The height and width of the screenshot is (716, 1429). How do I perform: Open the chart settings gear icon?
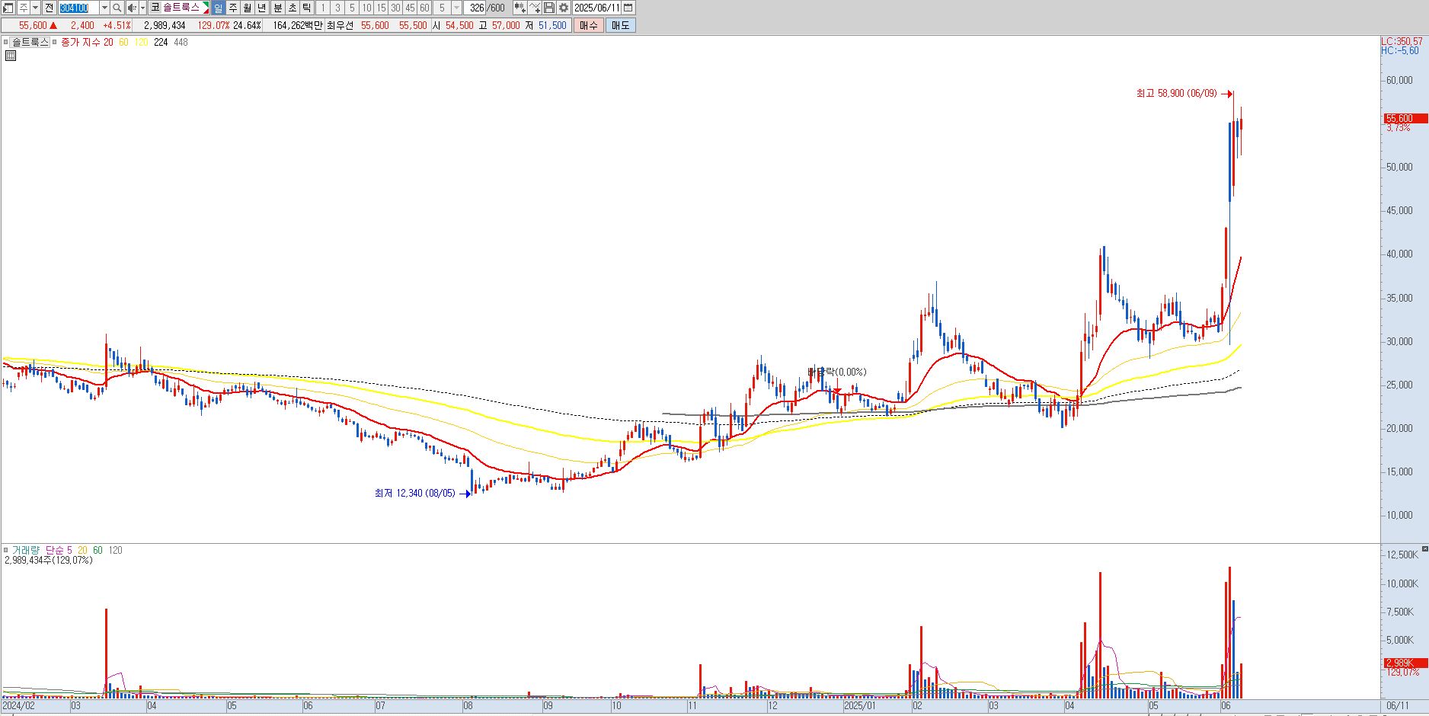563,8
